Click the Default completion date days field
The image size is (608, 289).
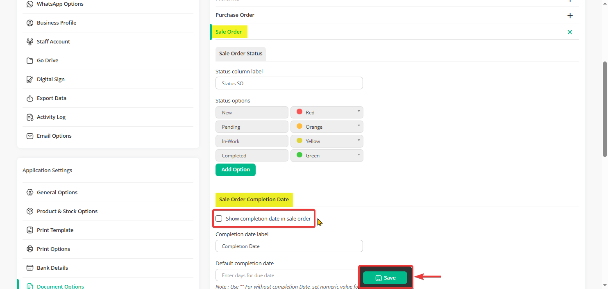287,275
